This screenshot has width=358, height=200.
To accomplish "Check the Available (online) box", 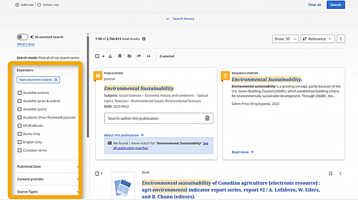I will tap(20, 92).
